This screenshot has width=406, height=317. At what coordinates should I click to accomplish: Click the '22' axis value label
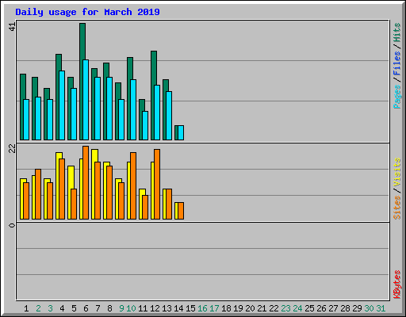[12, 149]
